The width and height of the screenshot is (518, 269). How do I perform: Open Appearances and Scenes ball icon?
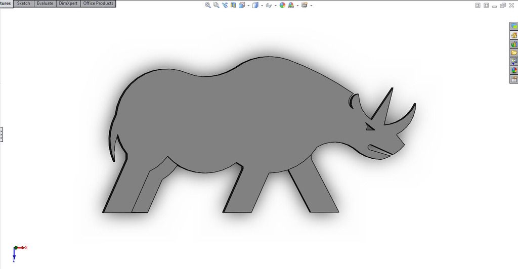514,70
